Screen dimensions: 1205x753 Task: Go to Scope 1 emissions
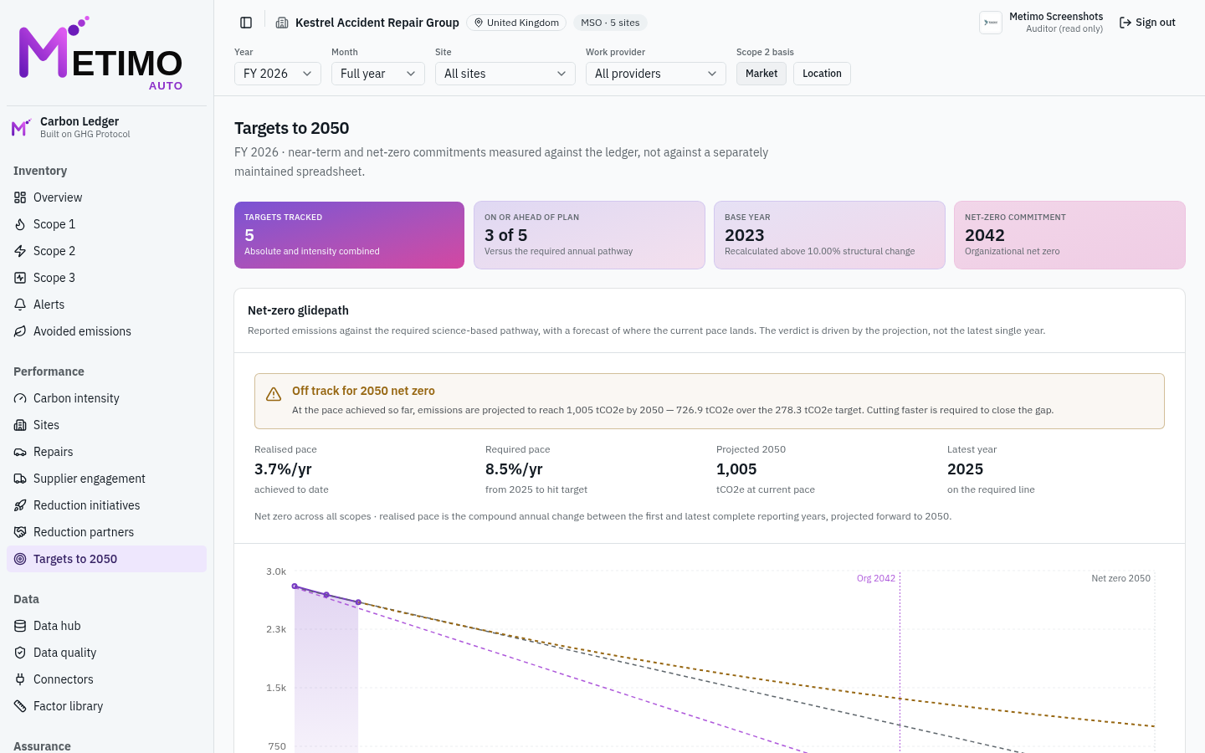point(106,224)
